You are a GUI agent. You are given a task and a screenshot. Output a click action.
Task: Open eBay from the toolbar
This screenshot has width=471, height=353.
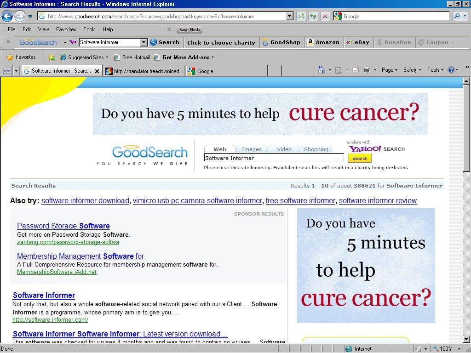[x=357, y=42]
